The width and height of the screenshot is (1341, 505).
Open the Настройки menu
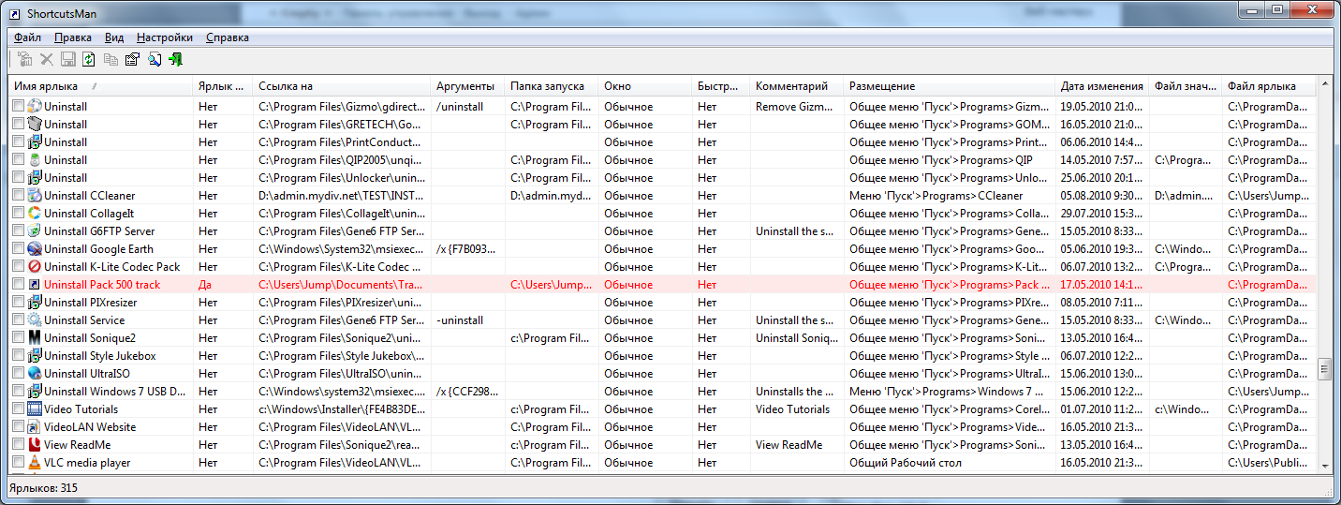point(165,37)
